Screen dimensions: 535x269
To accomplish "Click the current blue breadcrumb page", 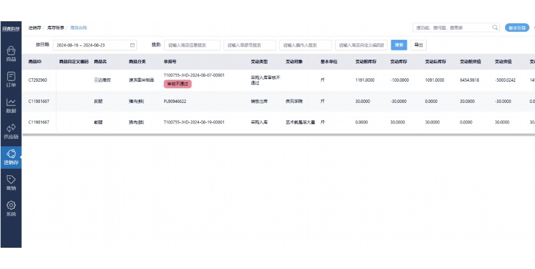I will pyautogui.click(x=79, y=28).
